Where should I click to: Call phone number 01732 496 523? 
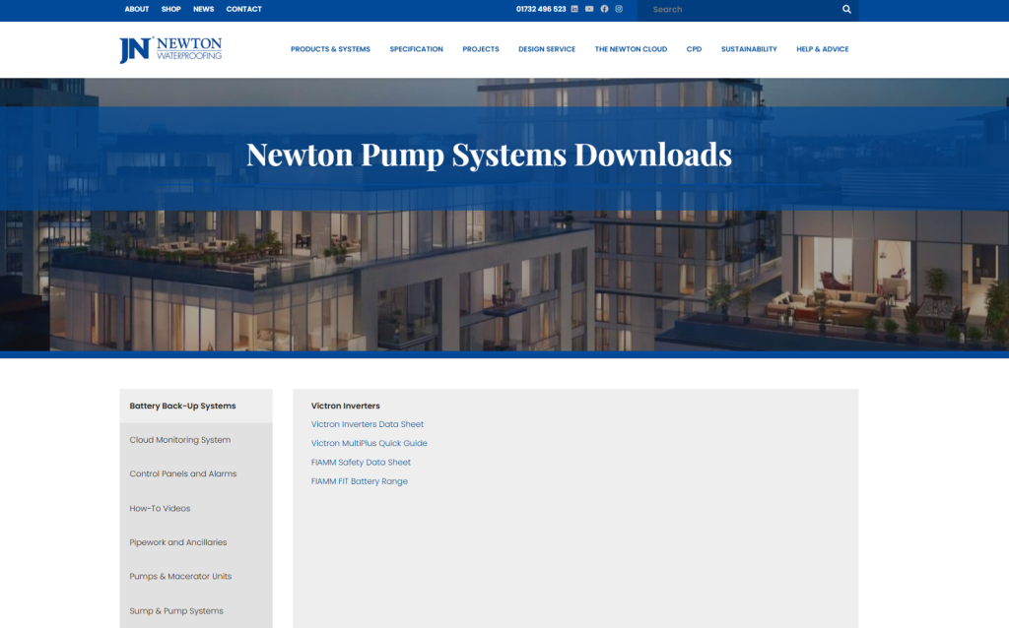(541, 9)
